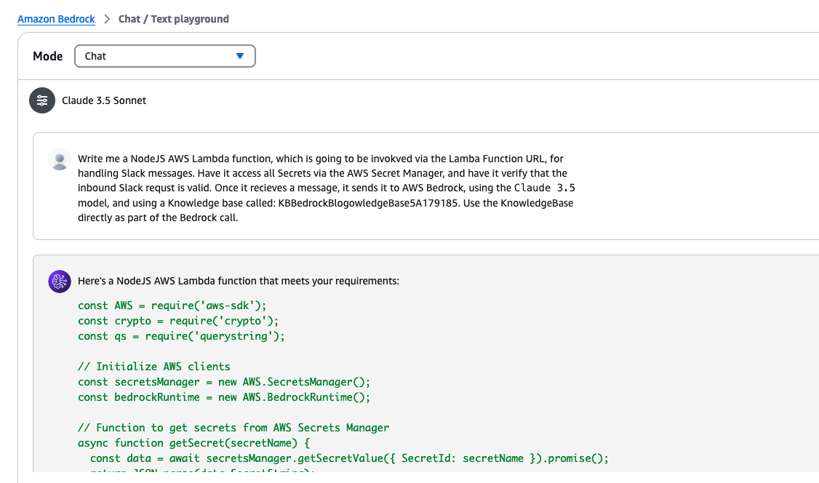Open the Mode dropdown showing Chat
The width and height of the screenshot is (819, 483).
click(165, 56)
